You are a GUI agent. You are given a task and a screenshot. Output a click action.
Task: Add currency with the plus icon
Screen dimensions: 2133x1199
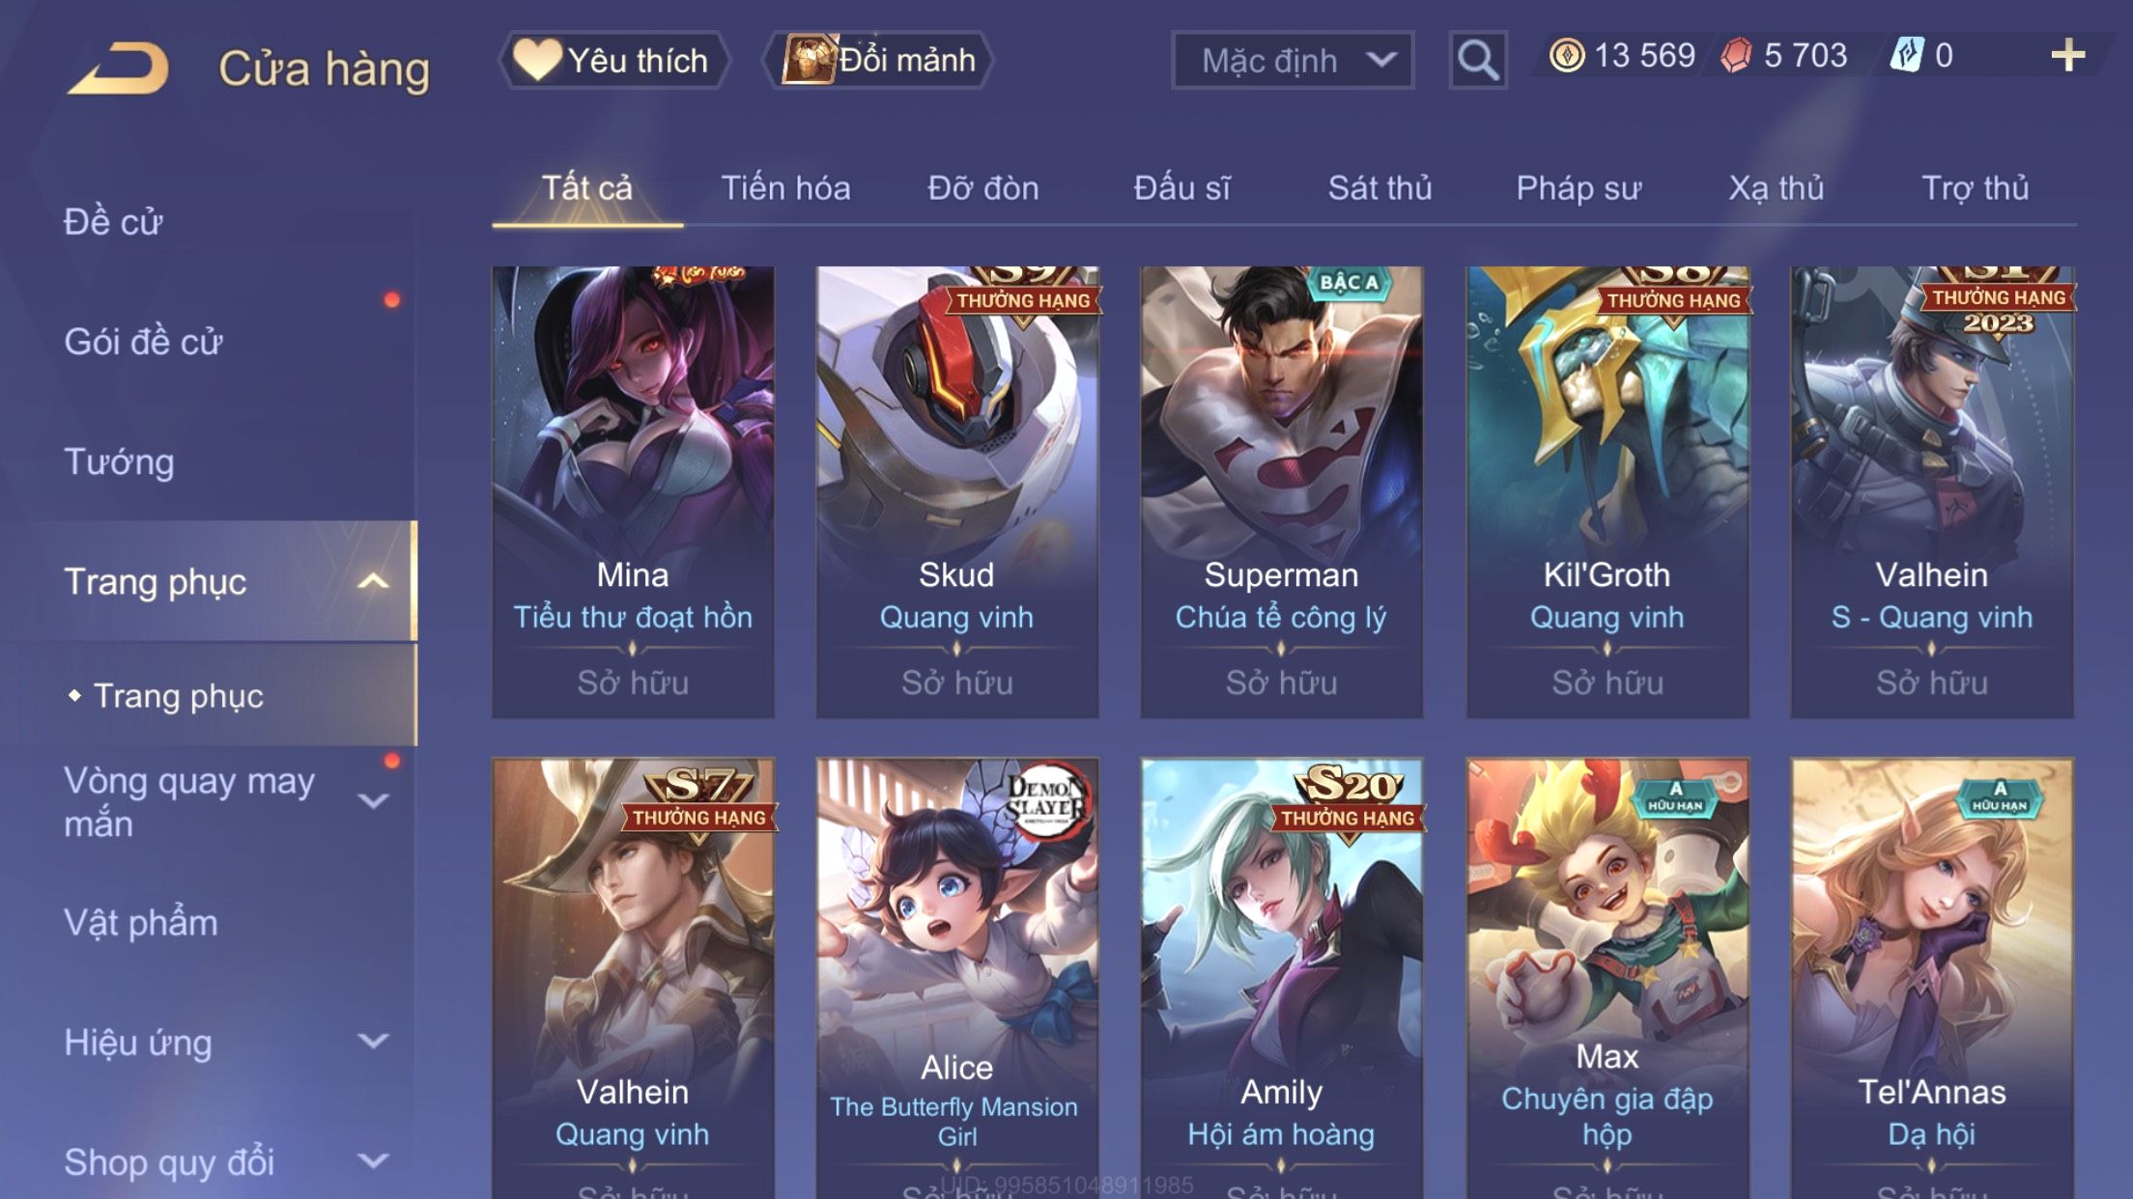point(2067,55)
